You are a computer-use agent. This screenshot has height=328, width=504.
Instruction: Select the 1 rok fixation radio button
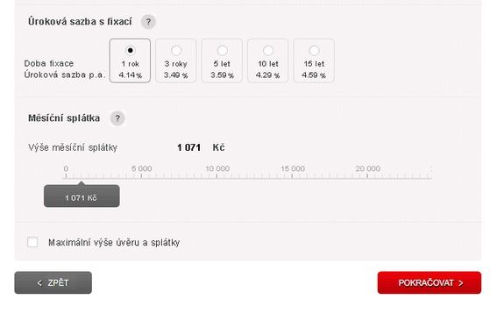(131, 51)
